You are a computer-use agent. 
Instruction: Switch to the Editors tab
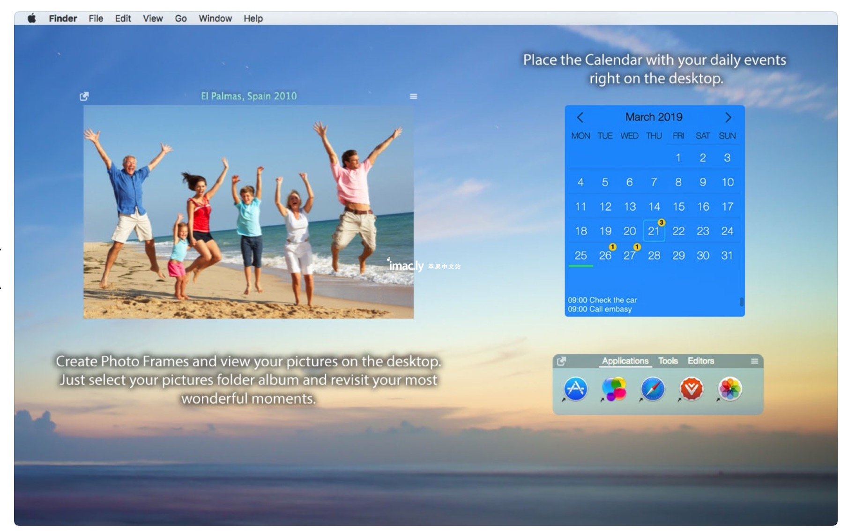click(700, 361)
